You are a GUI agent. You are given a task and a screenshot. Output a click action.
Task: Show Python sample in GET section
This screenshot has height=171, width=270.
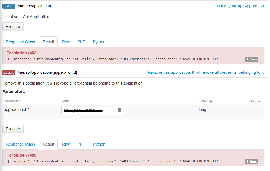99,42
